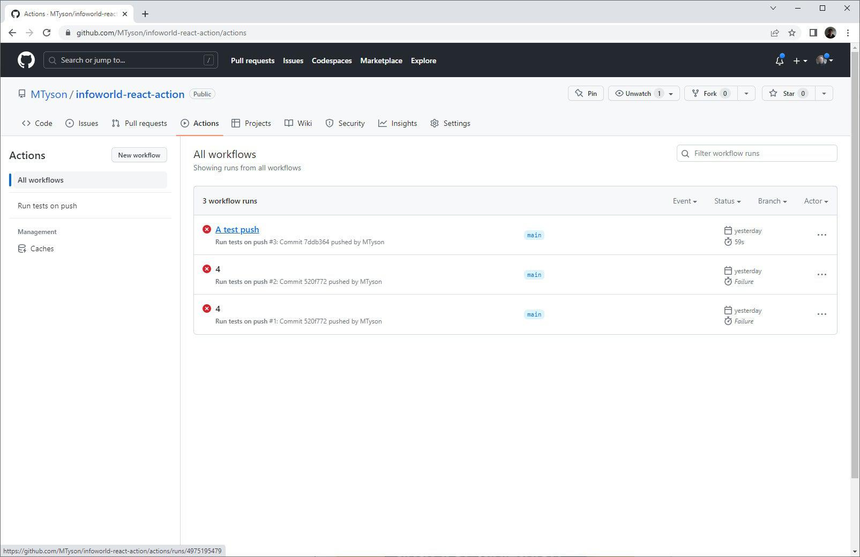860x557 pixels.
Task: Open the Branch filter dropdown
Action: pos(771,201)
